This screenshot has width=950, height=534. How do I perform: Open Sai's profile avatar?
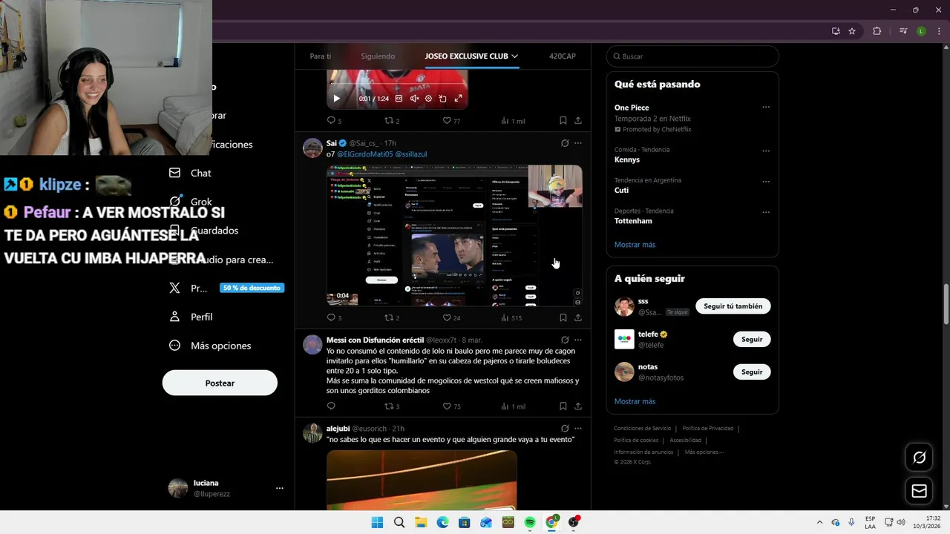coord(312,148)
